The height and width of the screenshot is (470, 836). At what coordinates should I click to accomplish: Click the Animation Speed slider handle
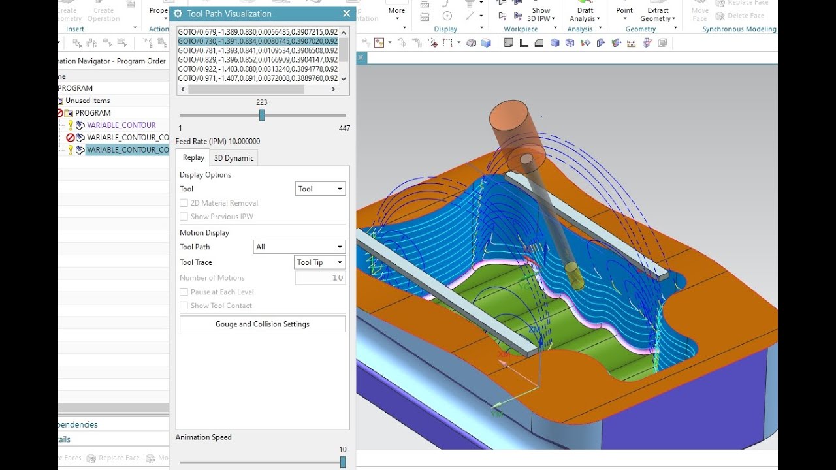(x=343, y=462)
